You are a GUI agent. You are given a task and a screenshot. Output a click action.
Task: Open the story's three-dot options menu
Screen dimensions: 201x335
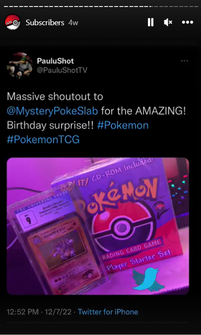pos(188,22)
